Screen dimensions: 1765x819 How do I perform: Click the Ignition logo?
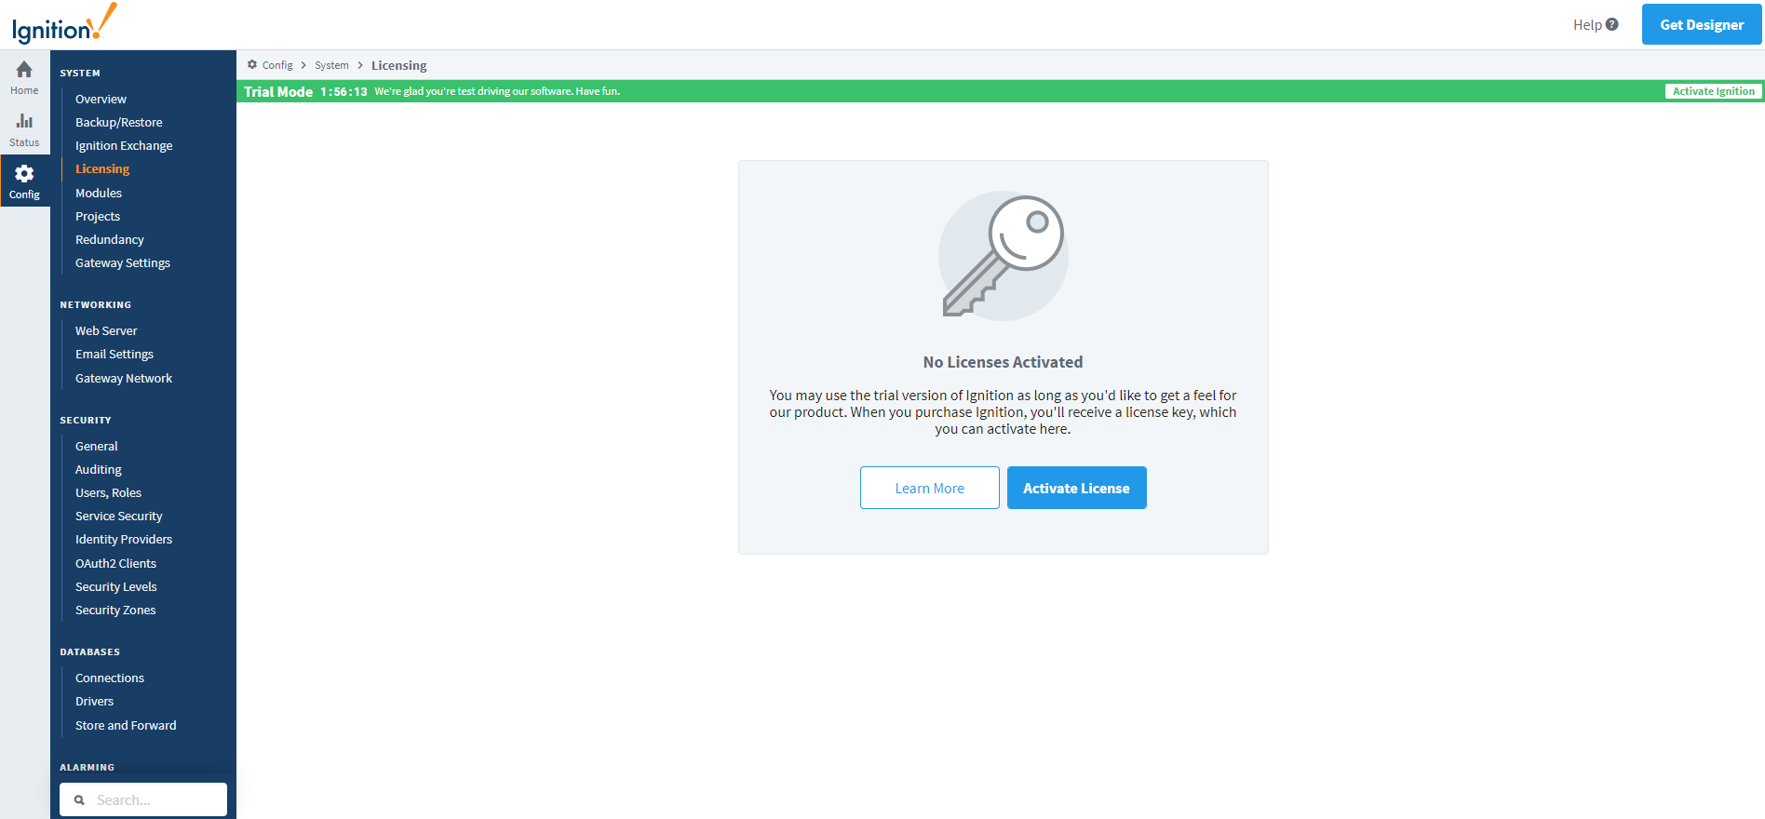[63, 24]
